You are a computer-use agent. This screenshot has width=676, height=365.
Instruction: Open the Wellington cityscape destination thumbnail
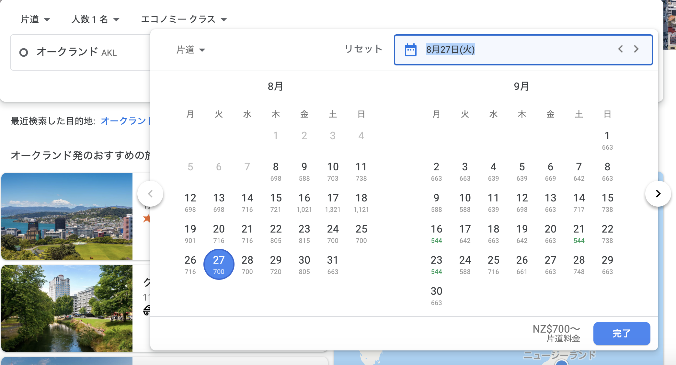[x=67, y=216]
